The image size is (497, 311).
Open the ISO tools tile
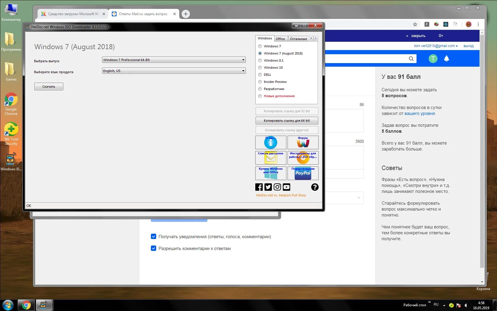(x=303, y=158)
